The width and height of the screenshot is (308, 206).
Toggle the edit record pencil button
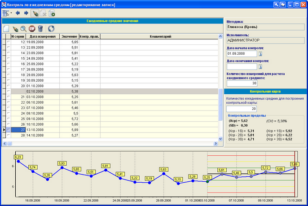click(x=35, y=13)
